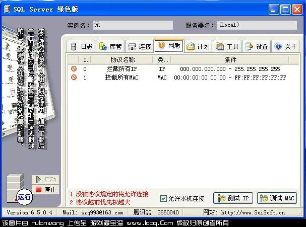This screenshot has width=306, height=227.
Task: Open the 关于 (About) tab
Action: 285,47
